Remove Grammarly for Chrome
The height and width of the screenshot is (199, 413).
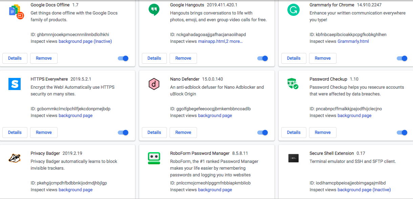click(323, 58)
